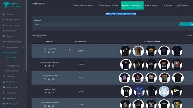Click the Trend Hunter lightning icon
The image size is (193, 108).
pos(4,93)
